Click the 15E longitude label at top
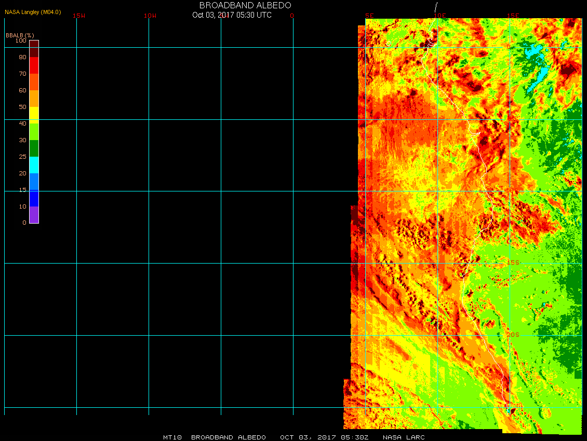The width and height of the screenshot is (587, 441). tap(513, 16)
